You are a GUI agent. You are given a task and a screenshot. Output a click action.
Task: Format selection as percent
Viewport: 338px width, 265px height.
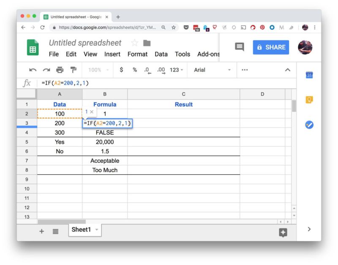point(134,70)
